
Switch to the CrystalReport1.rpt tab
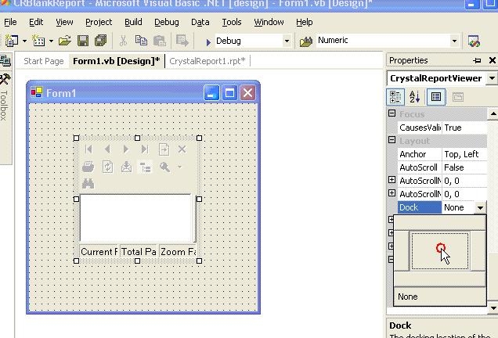tap(207, 61)
